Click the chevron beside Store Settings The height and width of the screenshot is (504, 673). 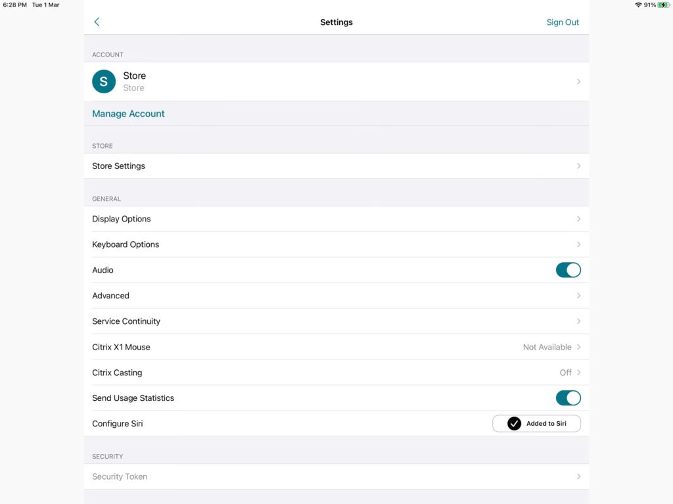[x=578, y=166]
